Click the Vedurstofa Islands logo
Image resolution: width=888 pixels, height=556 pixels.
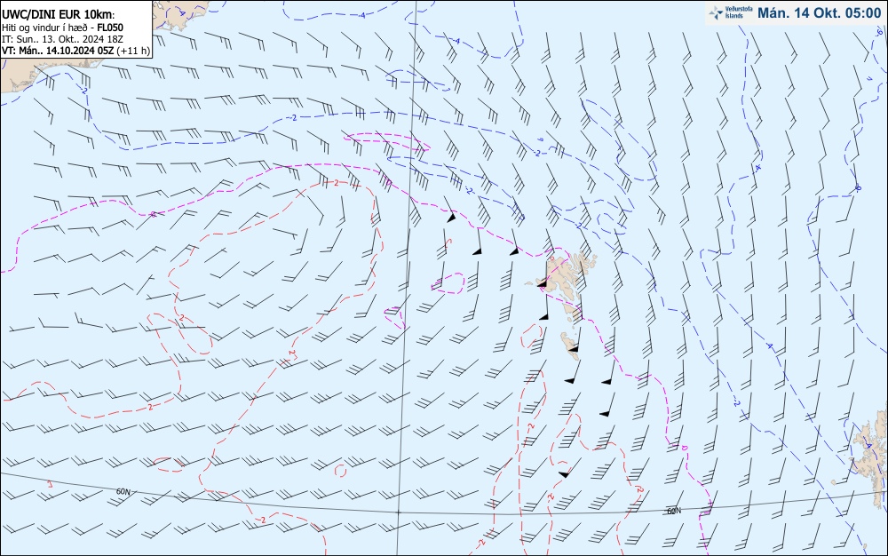click(731, 13)
